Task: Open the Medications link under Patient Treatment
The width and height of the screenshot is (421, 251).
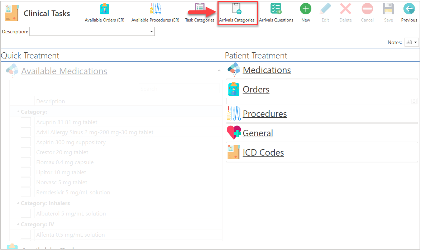Action: click(x=267, y=70)
